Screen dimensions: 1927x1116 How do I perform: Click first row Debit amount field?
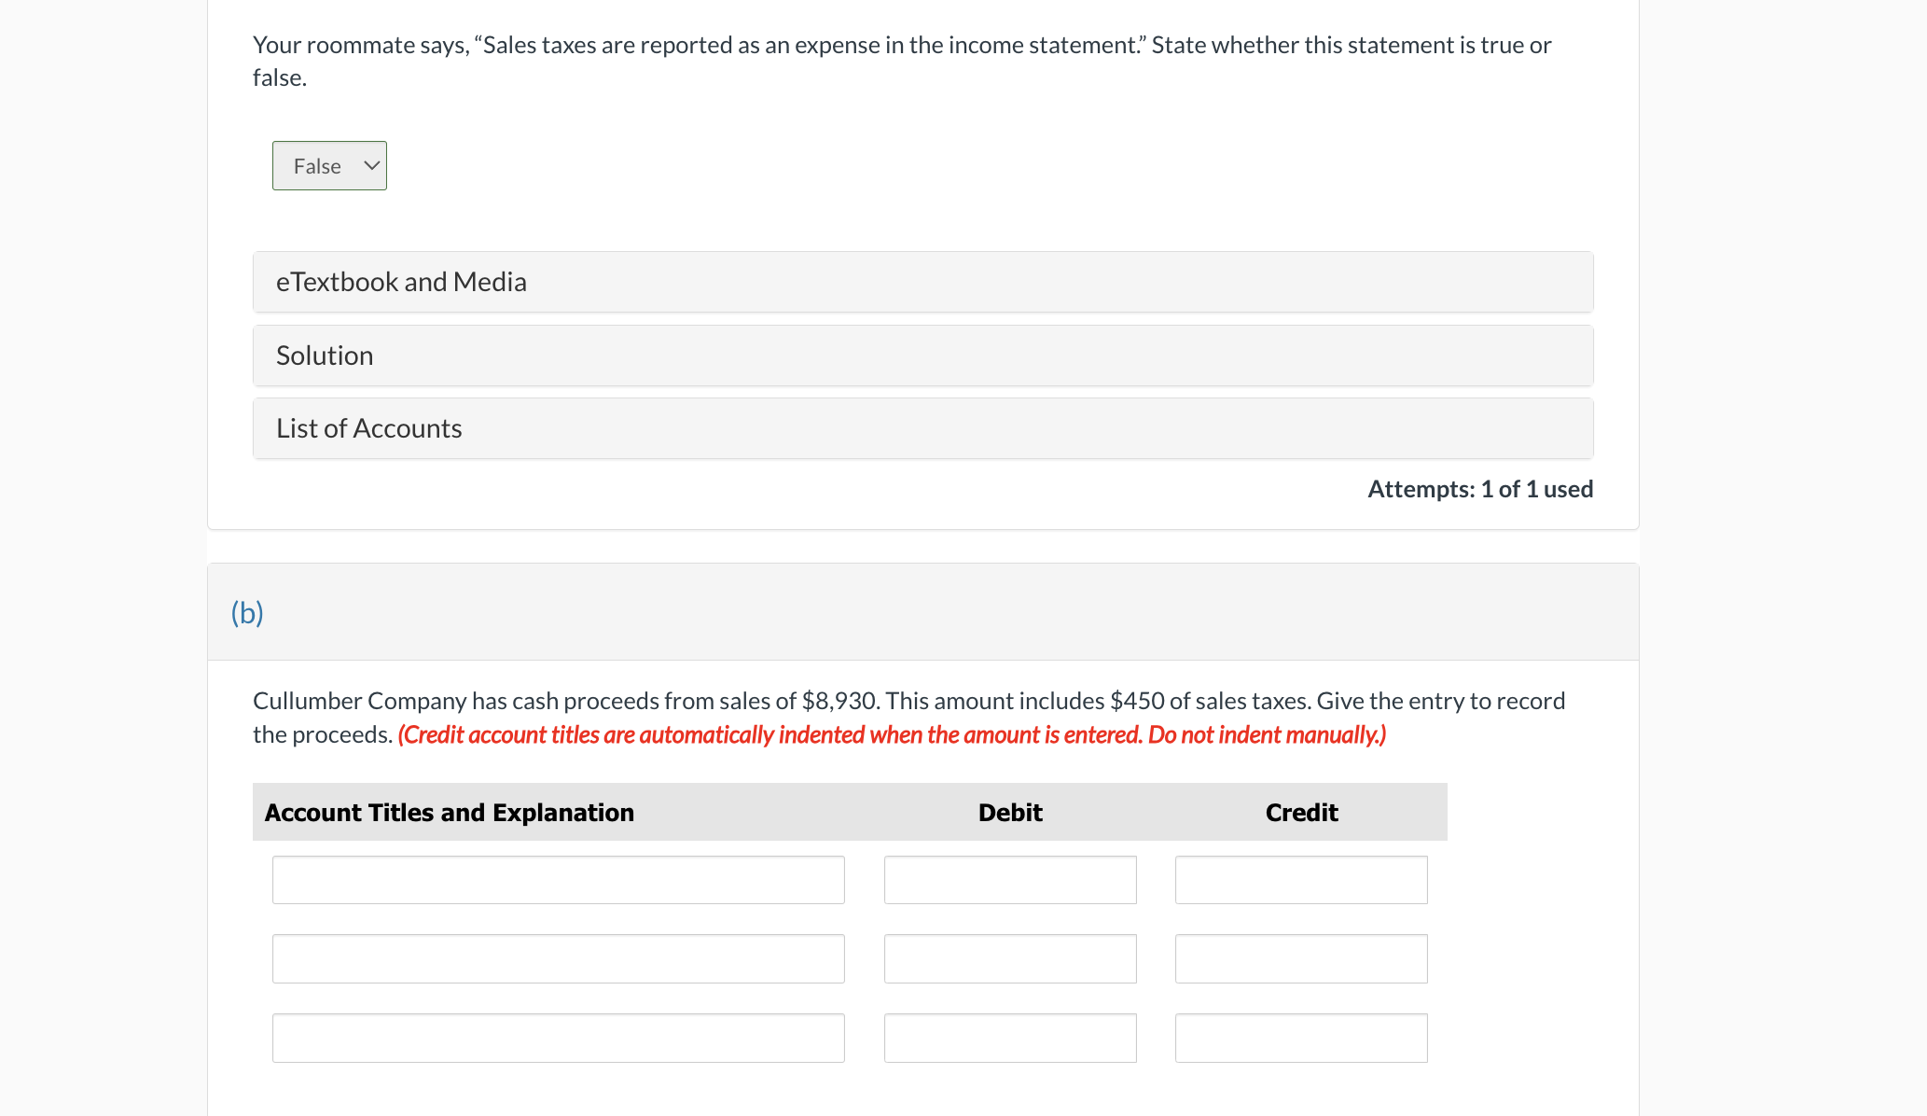[x=1009, y=880]
